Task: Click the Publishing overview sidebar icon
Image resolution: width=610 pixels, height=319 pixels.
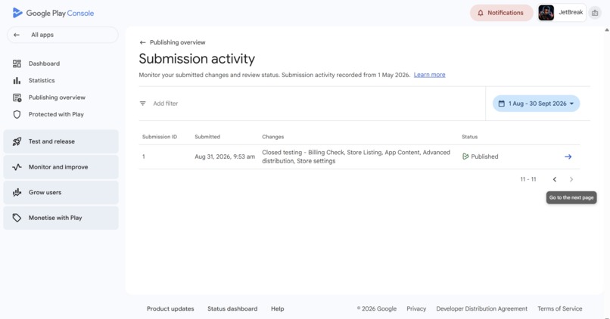Action: coord(17,98)
